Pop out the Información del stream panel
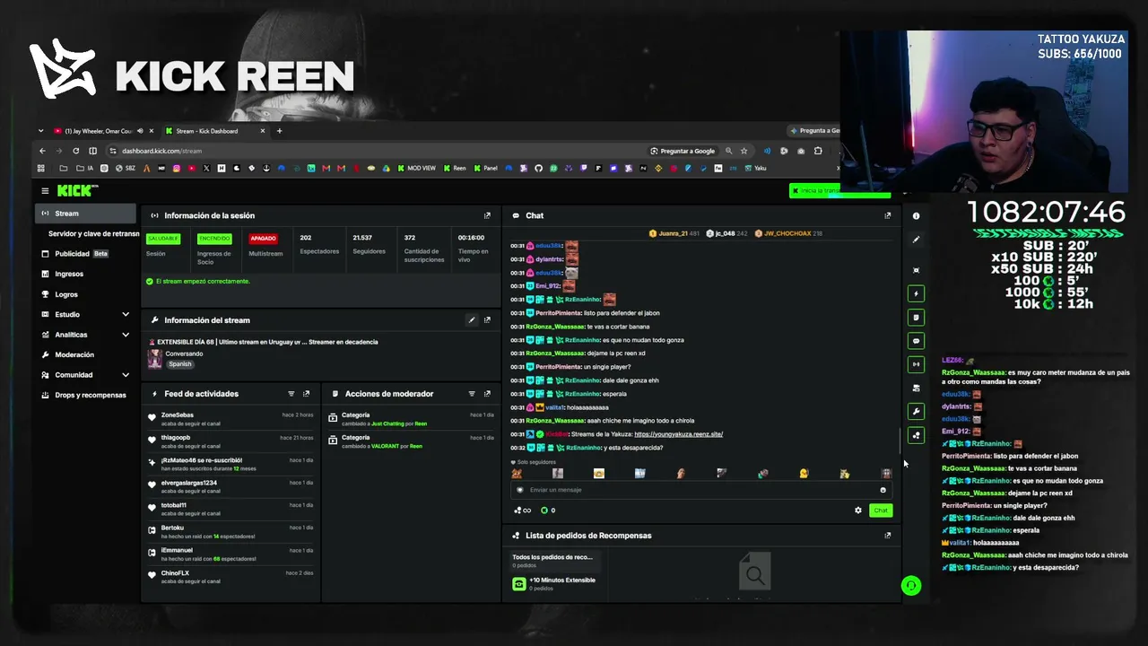The image size is (1148, 646). tap(487, 320)
